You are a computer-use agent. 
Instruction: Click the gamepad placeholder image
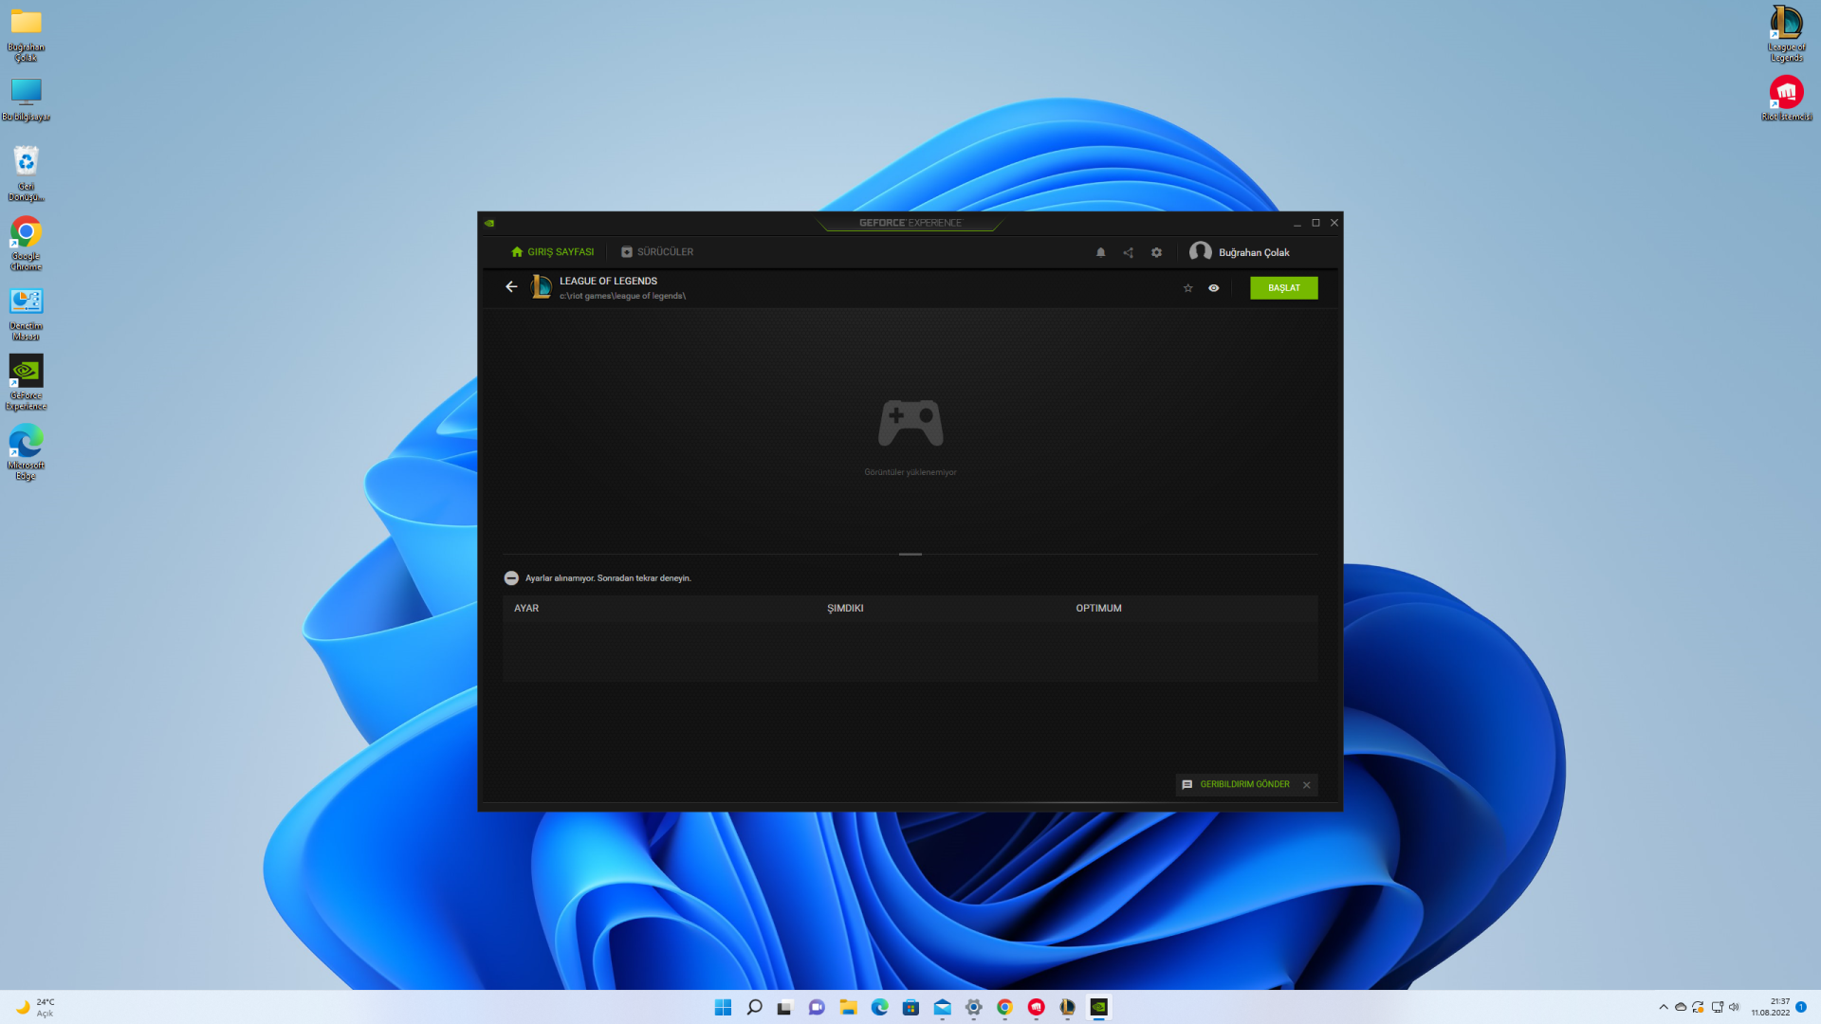click(910, 423)
